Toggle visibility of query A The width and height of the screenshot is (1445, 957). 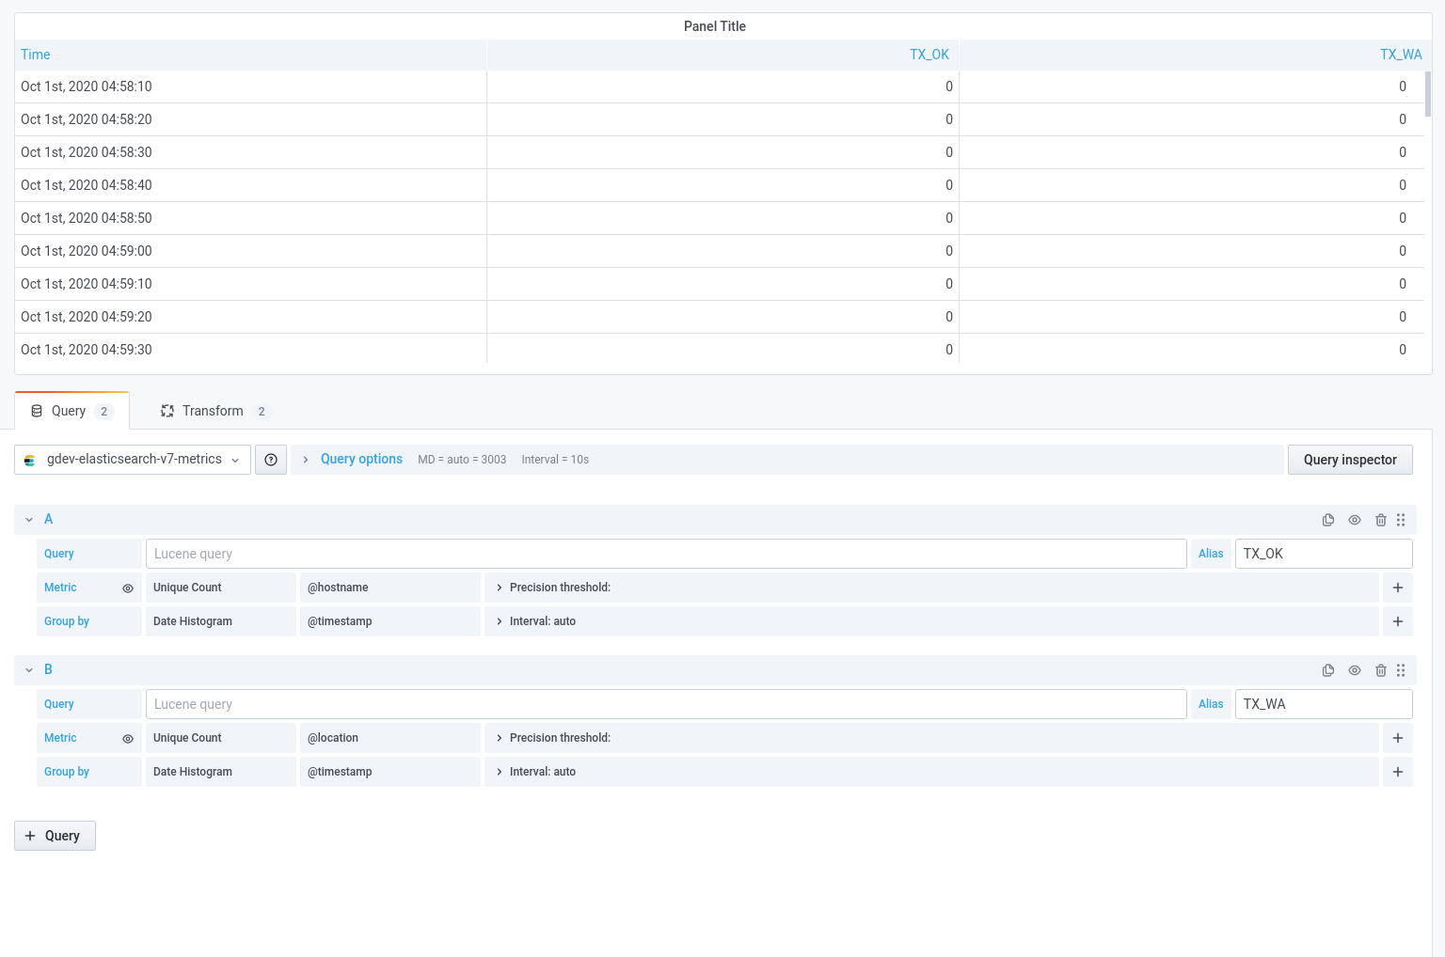[x=1355, y=520]
